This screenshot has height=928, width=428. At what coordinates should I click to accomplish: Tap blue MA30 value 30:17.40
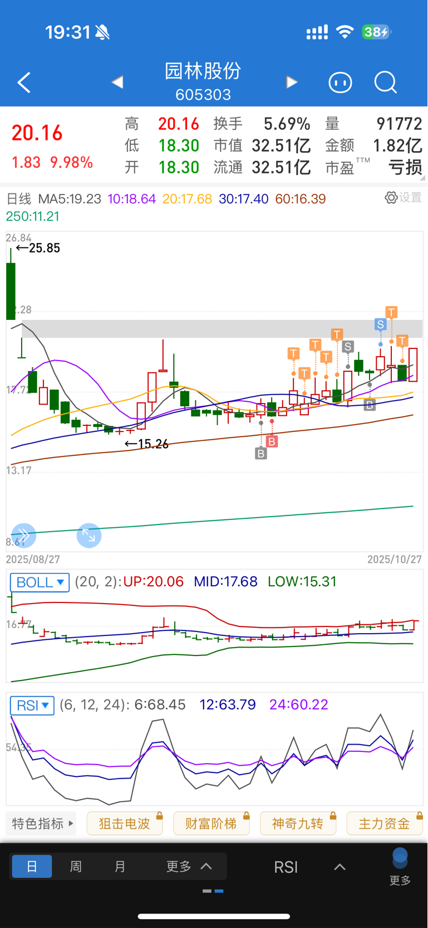244,199
